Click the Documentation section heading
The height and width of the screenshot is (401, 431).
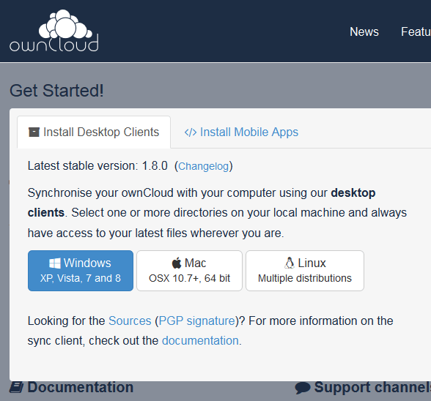(81, 387)
